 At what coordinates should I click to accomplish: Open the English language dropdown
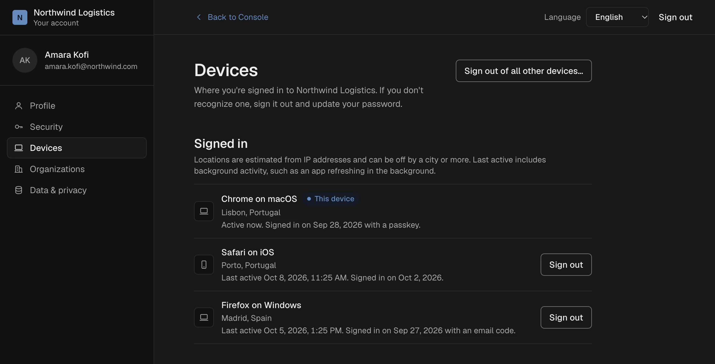(x=617, y=17)
